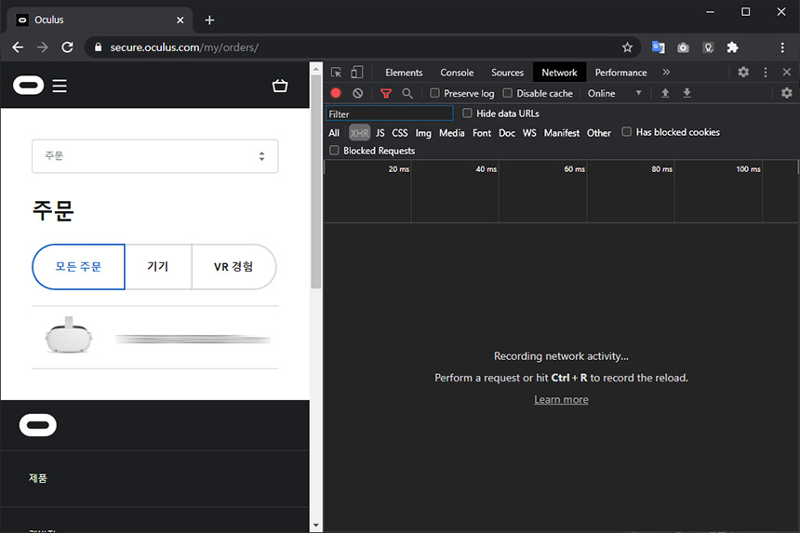Check Blocked Requests
The width and height of the screenshot is (800, 533).
334,150
